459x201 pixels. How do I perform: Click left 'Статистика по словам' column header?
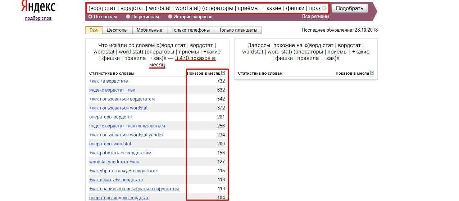111,73
